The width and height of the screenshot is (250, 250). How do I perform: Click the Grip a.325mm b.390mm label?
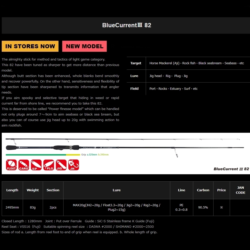pos(95,154)
